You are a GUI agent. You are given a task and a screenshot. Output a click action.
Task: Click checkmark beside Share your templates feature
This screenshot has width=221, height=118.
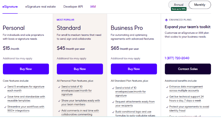(59, 101)
